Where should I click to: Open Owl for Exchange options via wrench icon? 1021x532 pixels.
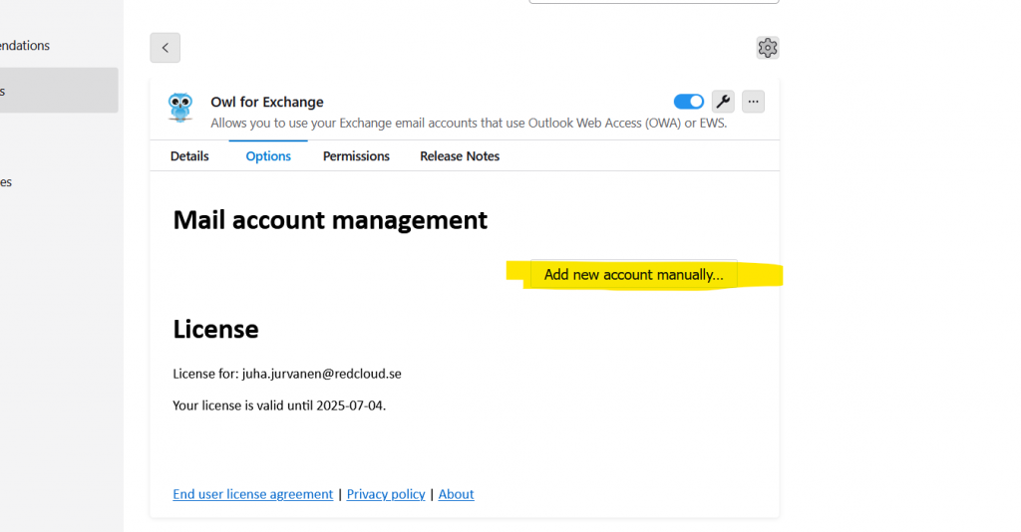pos(723,102)
